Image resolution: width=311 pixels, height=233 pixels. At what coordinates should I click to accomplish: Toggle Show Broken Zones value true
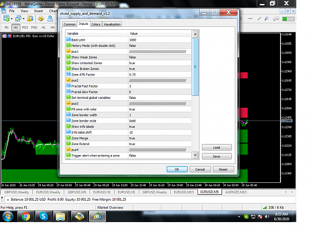(x=160, y=69)
